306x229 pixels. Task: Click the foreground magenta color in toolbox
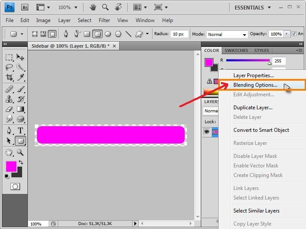[x=11, y=167]
